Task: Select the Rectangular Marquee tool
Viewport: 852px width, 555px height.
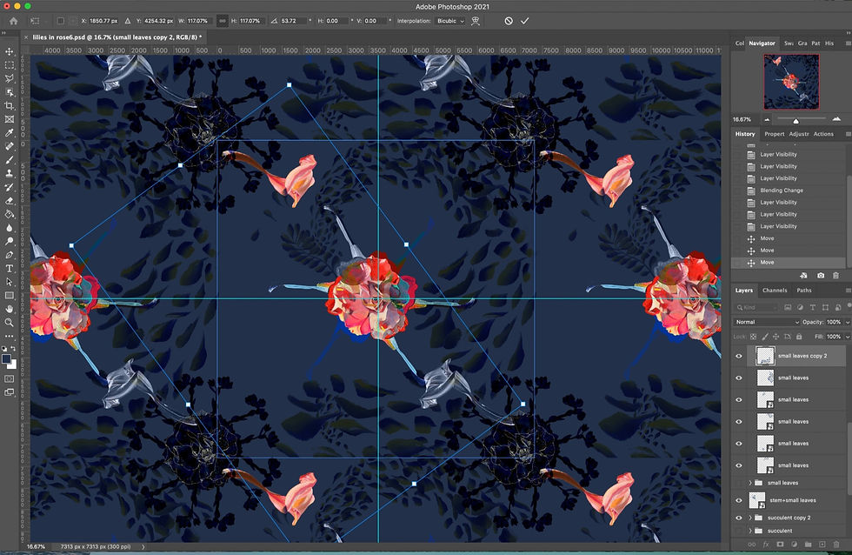Action: (x=10, y=65)
